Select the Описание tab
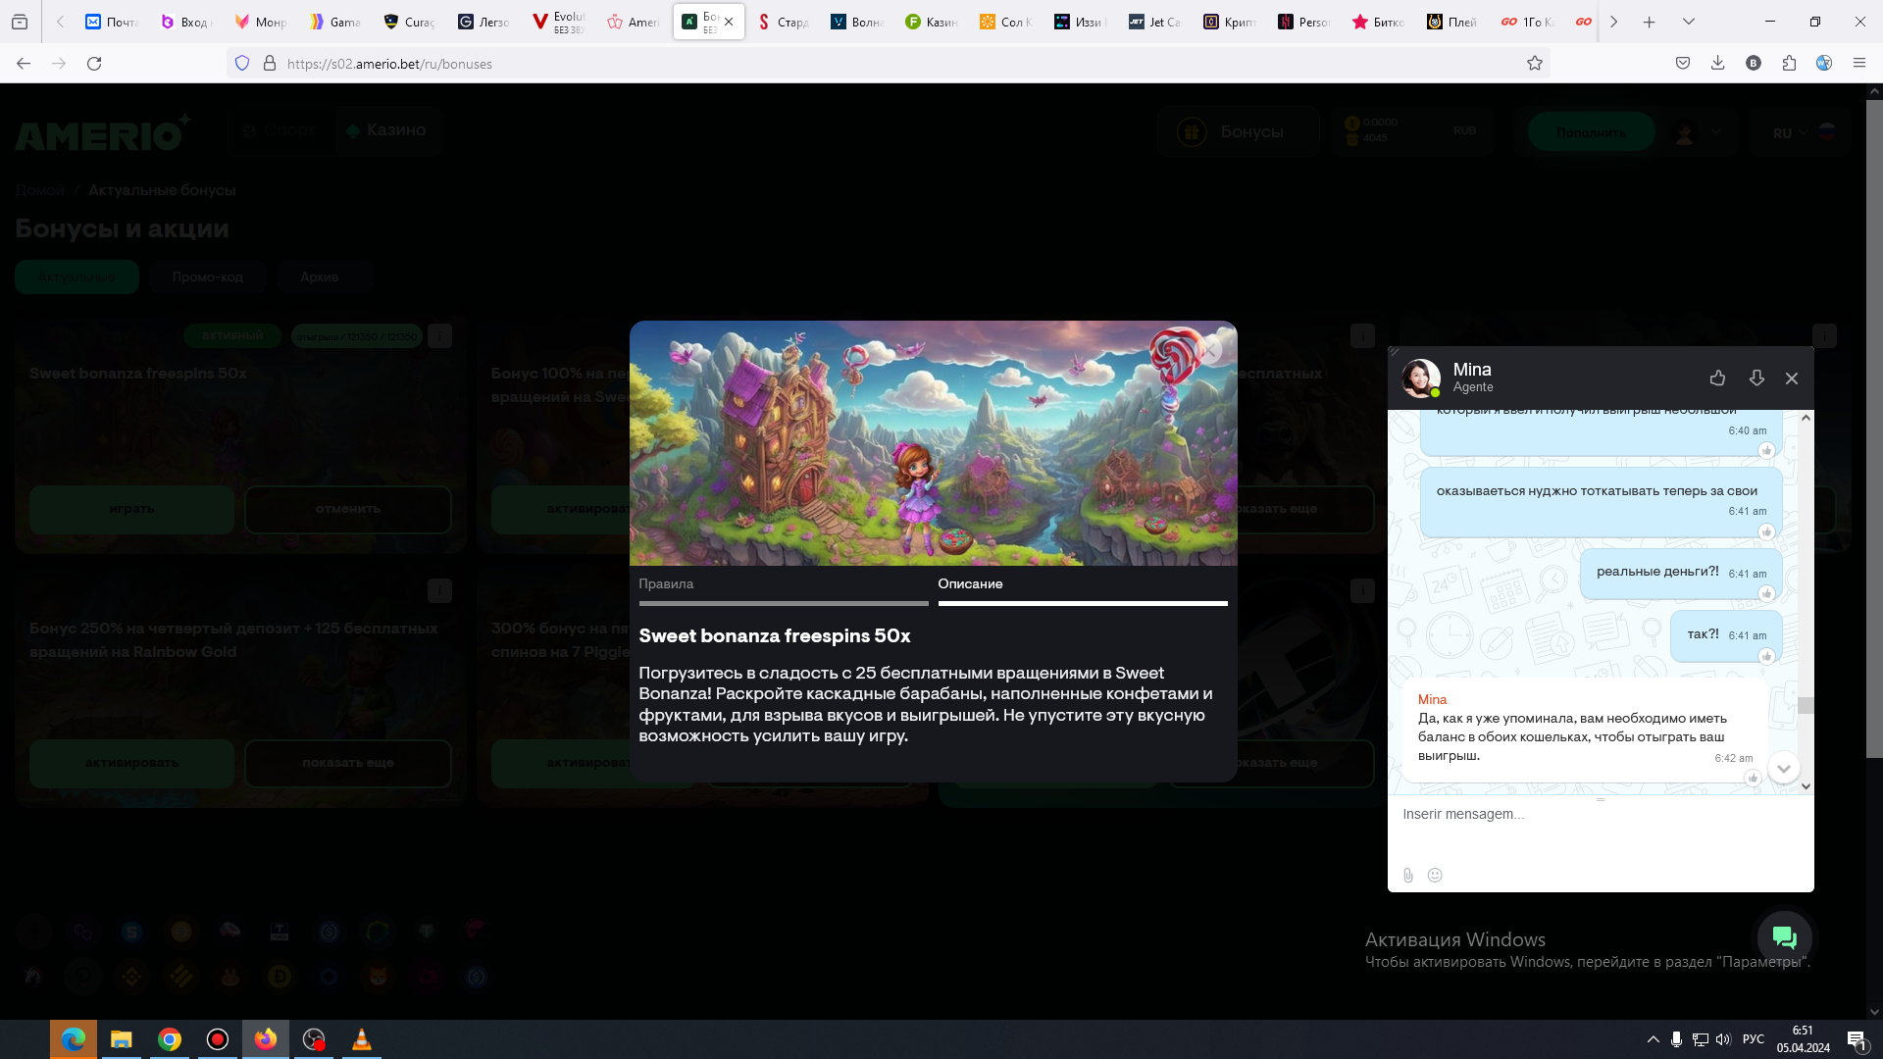 tap(970, 584)
